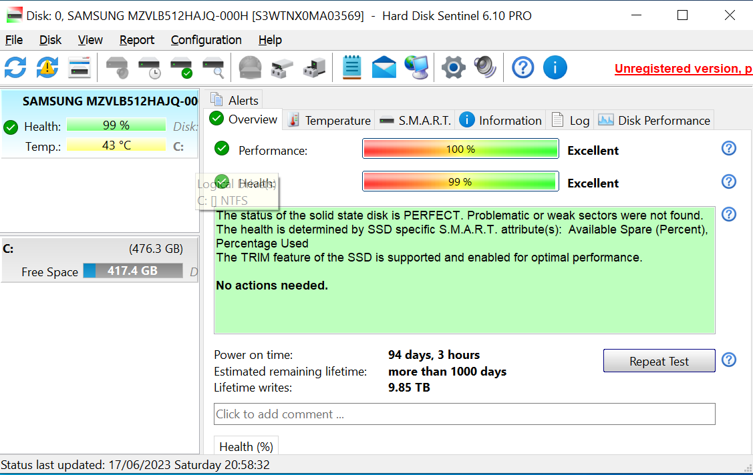Open the Help menu
This screenshot has width=753, height=475.
point(270,40)
